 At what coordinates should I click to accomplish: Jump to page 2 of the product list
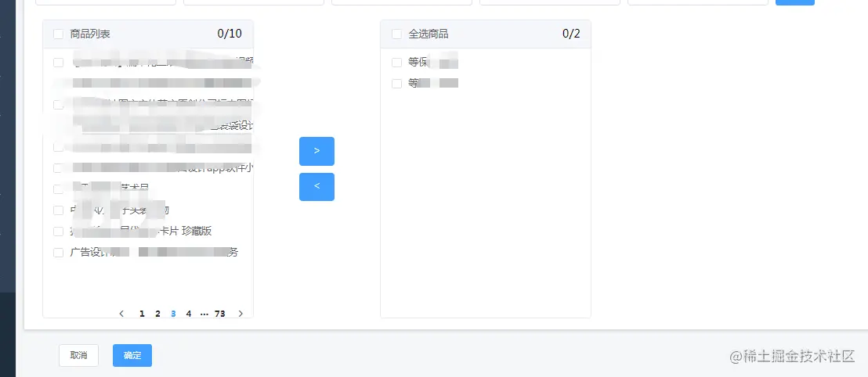157,314
